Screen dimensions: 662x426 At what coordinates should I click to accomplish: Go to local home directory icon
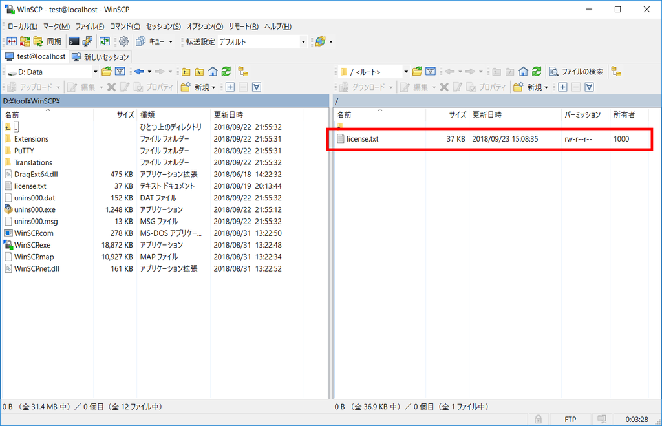click(x=213, y=72)
